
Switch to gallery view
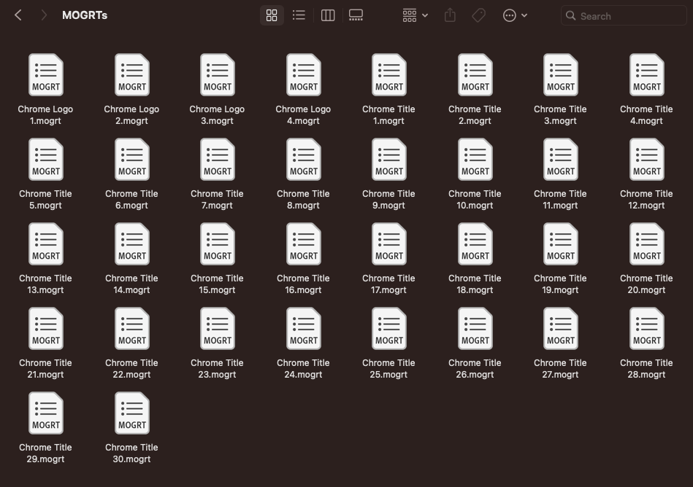click(356, 15)
